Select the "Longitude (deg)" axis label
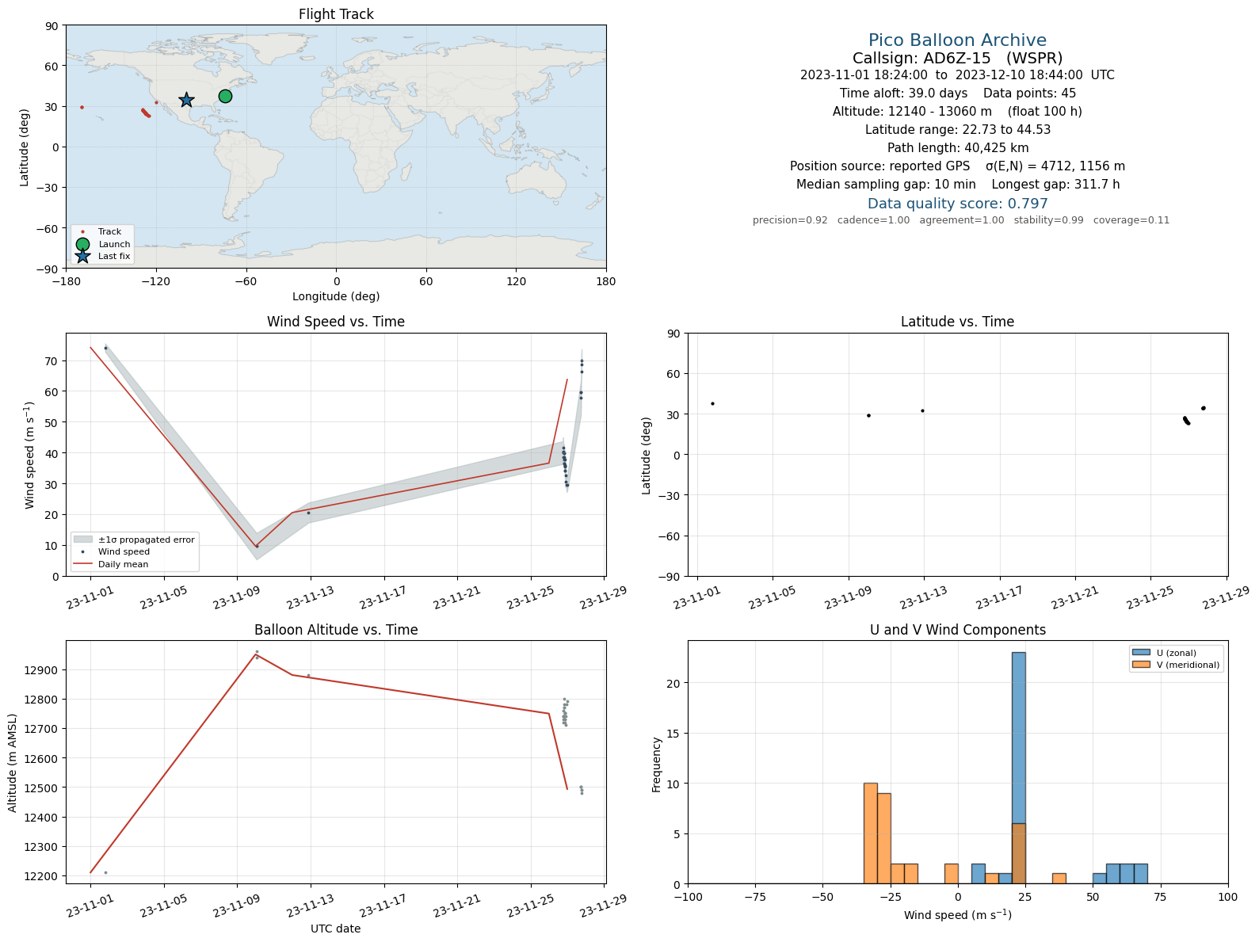 (x=336, y=296)
